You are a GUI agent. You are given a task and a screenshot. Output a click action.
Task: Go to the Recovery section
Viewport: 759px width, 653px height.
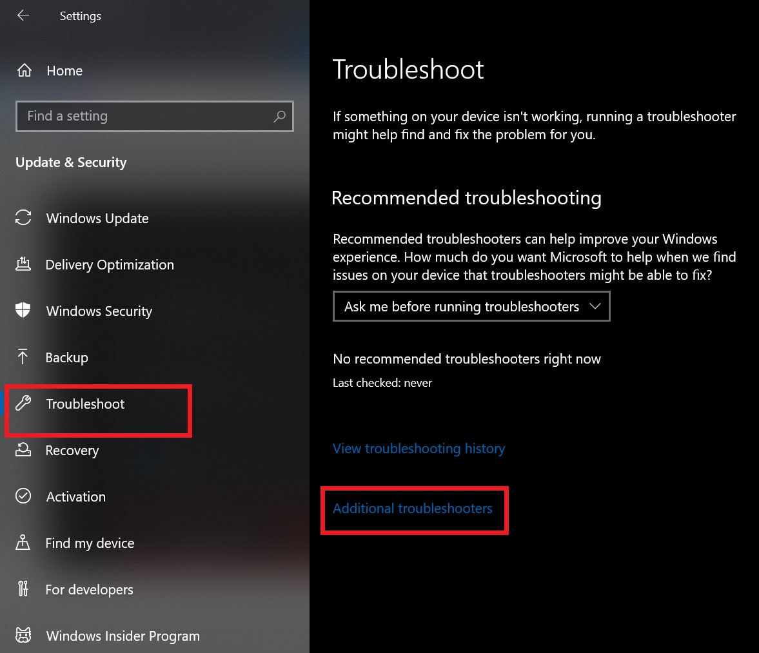coord(72,451)
